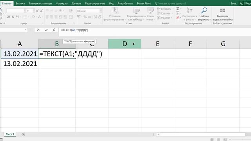Click the decrease decimal icon
The height and width of the screenshot is (141, 251).
click(x=100, y=17)
